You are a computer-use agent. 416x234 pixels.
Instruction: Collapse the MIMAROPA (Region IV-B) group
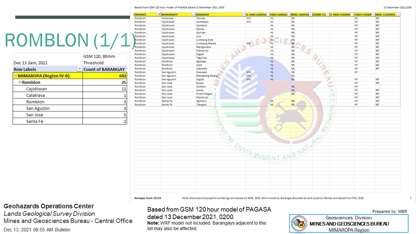point(16,76)
